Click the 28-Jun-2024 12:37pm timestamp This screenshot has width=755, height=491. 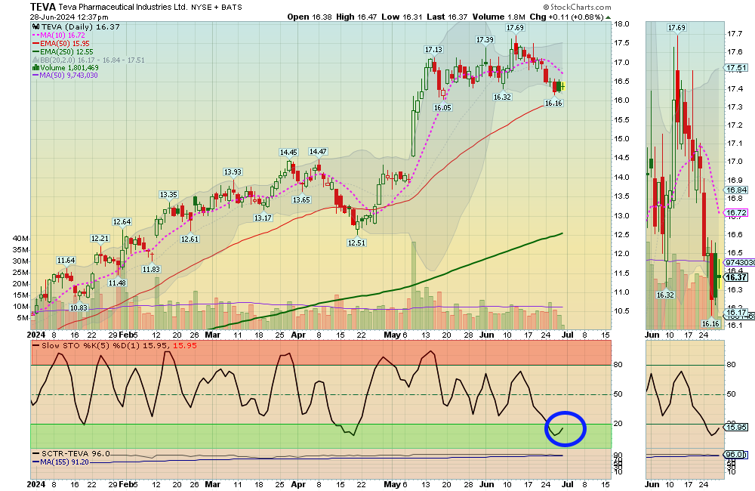(69, 17)
